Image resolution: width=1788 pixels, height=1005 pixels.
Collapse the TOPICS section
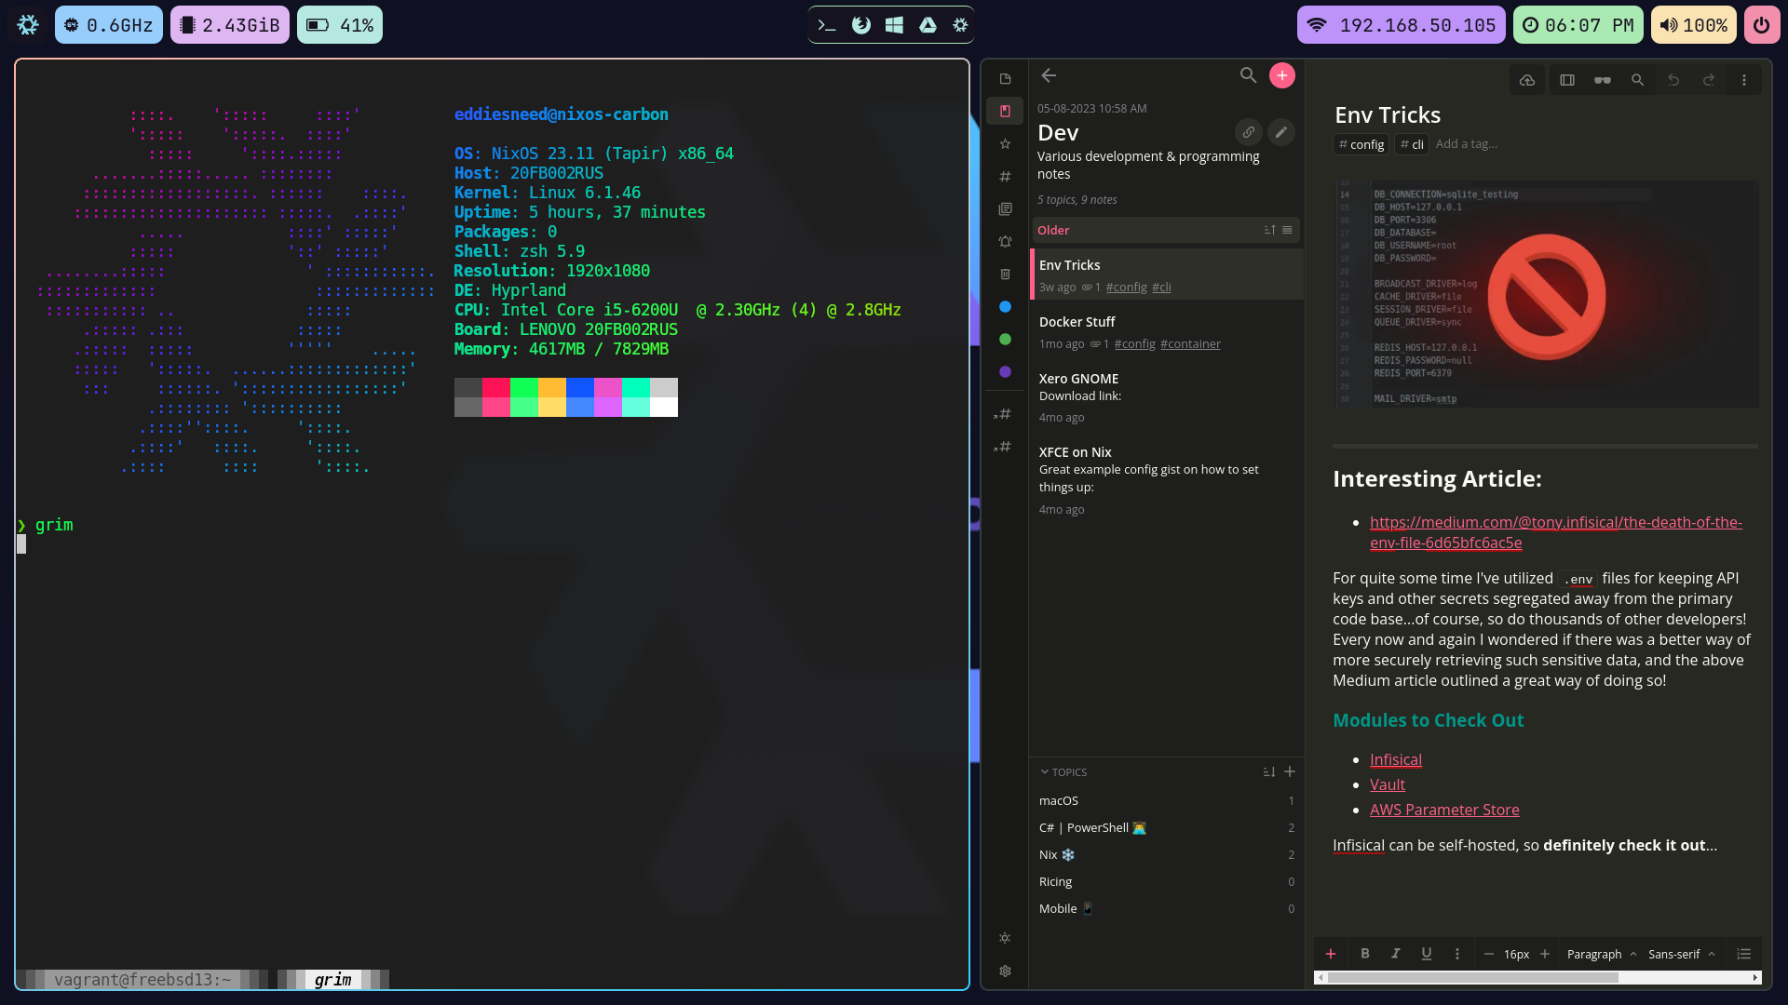pyautogui.click(x=1045, y=772)
